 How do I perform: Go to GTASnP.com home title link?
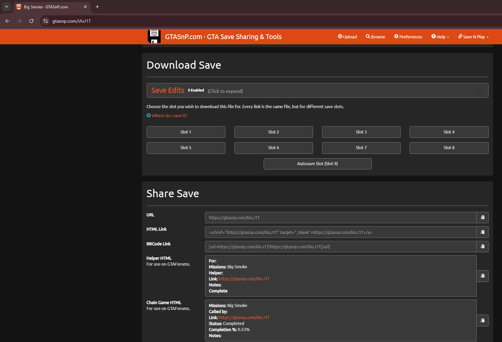click(223, 37)
